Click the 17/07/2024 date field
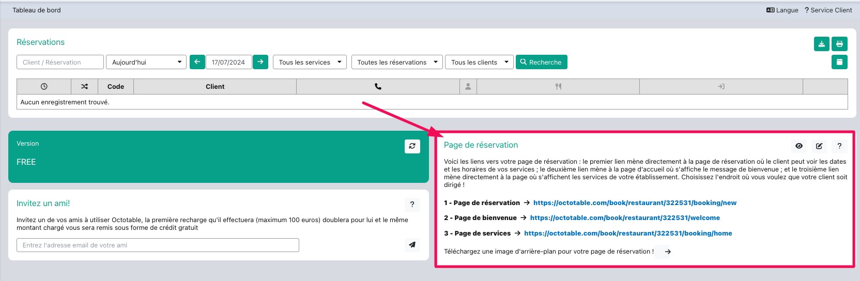Viewport: 860px width, 281px height. (228, 62)
